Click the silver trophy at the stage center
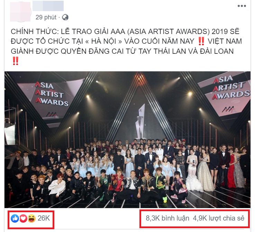 140,121
